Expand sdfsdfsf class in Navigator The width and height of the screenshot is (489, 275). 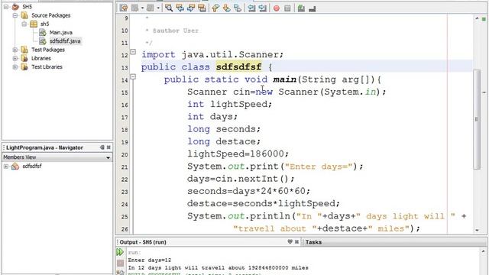(6, 167)
